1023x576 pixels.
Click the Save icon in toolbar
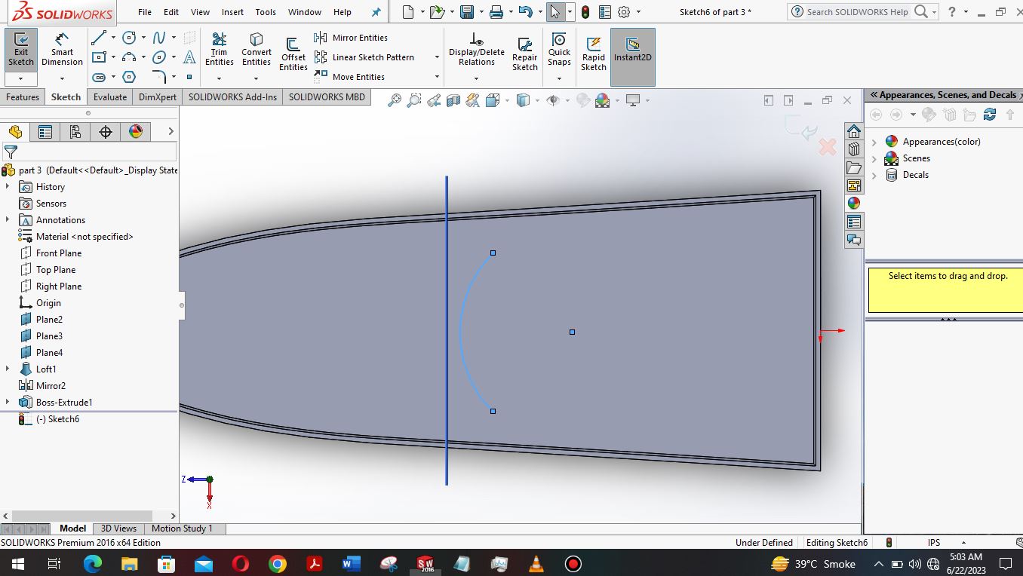467,12
